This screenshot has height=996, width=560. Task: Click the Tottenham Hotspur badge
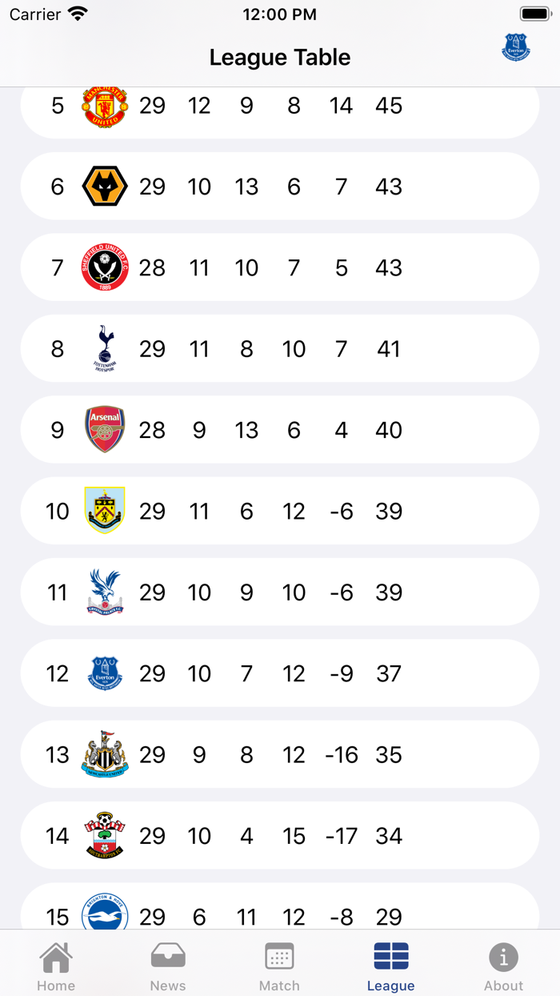click(x=105, y=348)
